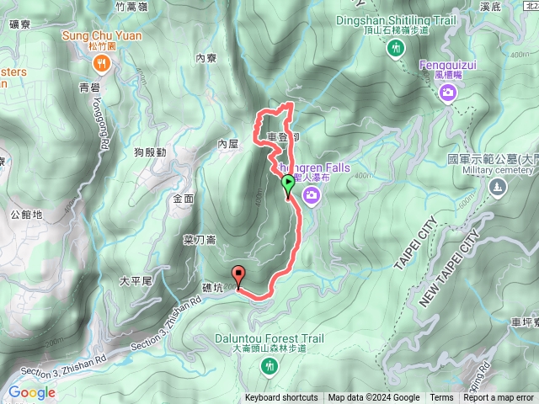539x404 pixels.
Task: Select the Dingshan Shitiling Trail hiking icon
Action: click(396, 48)
